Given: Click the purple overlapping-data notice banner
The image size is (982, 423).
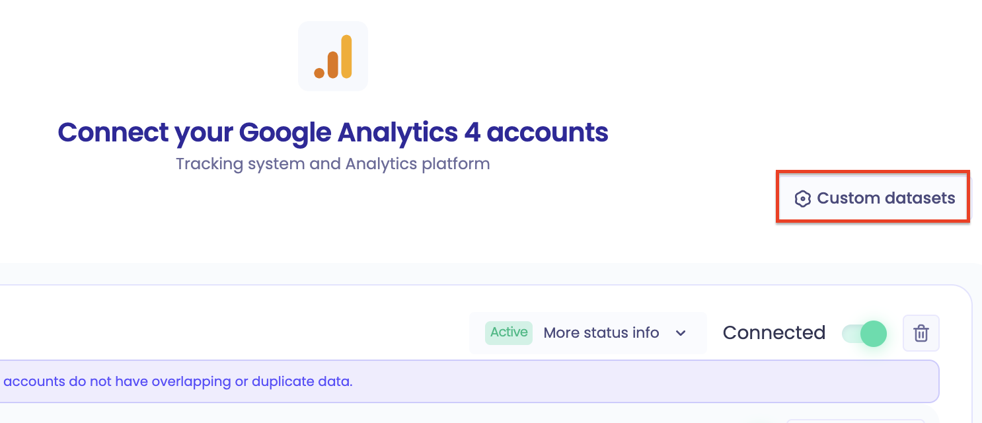Looking at the screenshot, I should click(469, 381).
